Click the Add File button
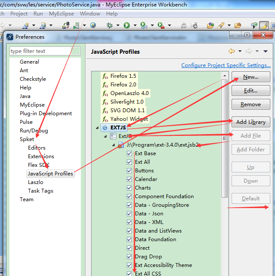275x276 pixels. click(x=251, y=136)
